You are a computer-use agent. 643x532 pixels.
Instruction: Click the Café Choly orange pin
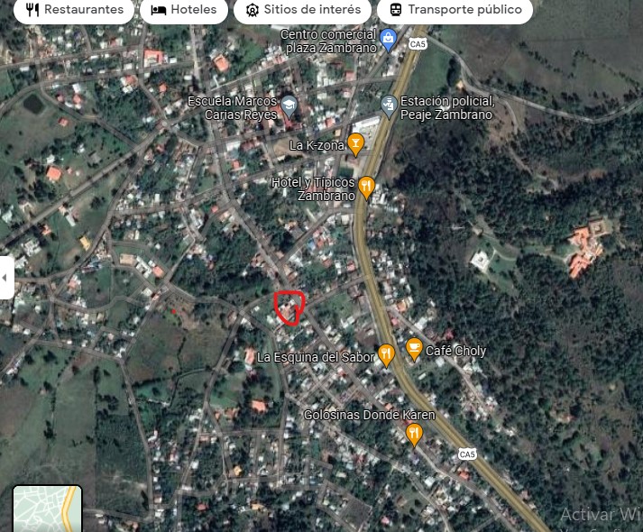[x=414, y=348]
